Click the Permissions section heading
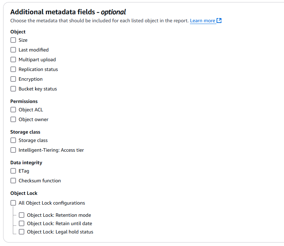The width and height of the screenshot is (284, 246). pyautogui.click(x=24, y=101)
